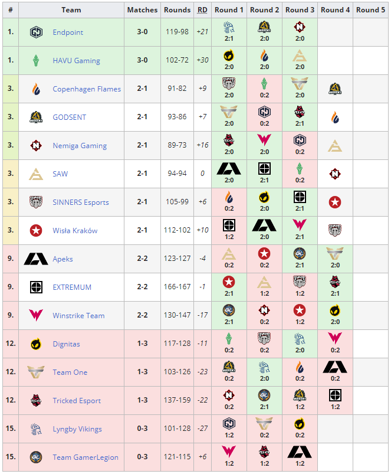Click the Winstrike Team logo in team column
Image resolution: width=391 pixels, height=474 pixels.
pos(36,316)
